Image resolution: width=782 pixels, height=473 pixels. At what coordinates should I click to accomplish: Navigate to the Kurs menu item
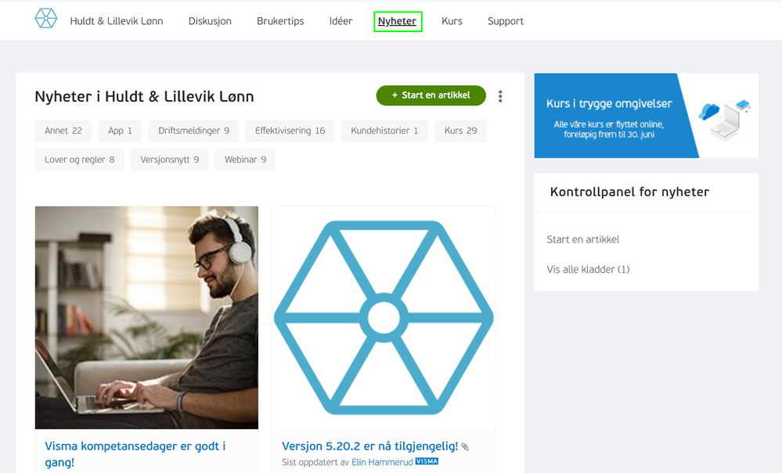pos(452,21)
